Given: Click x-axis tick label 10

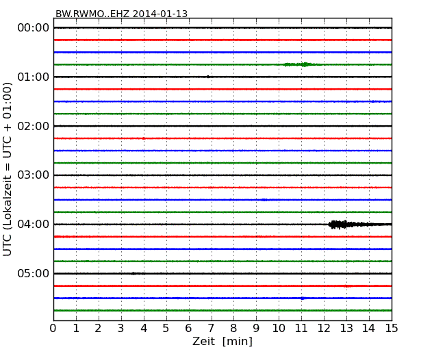Looking at the screenshot, I should 279,329.
